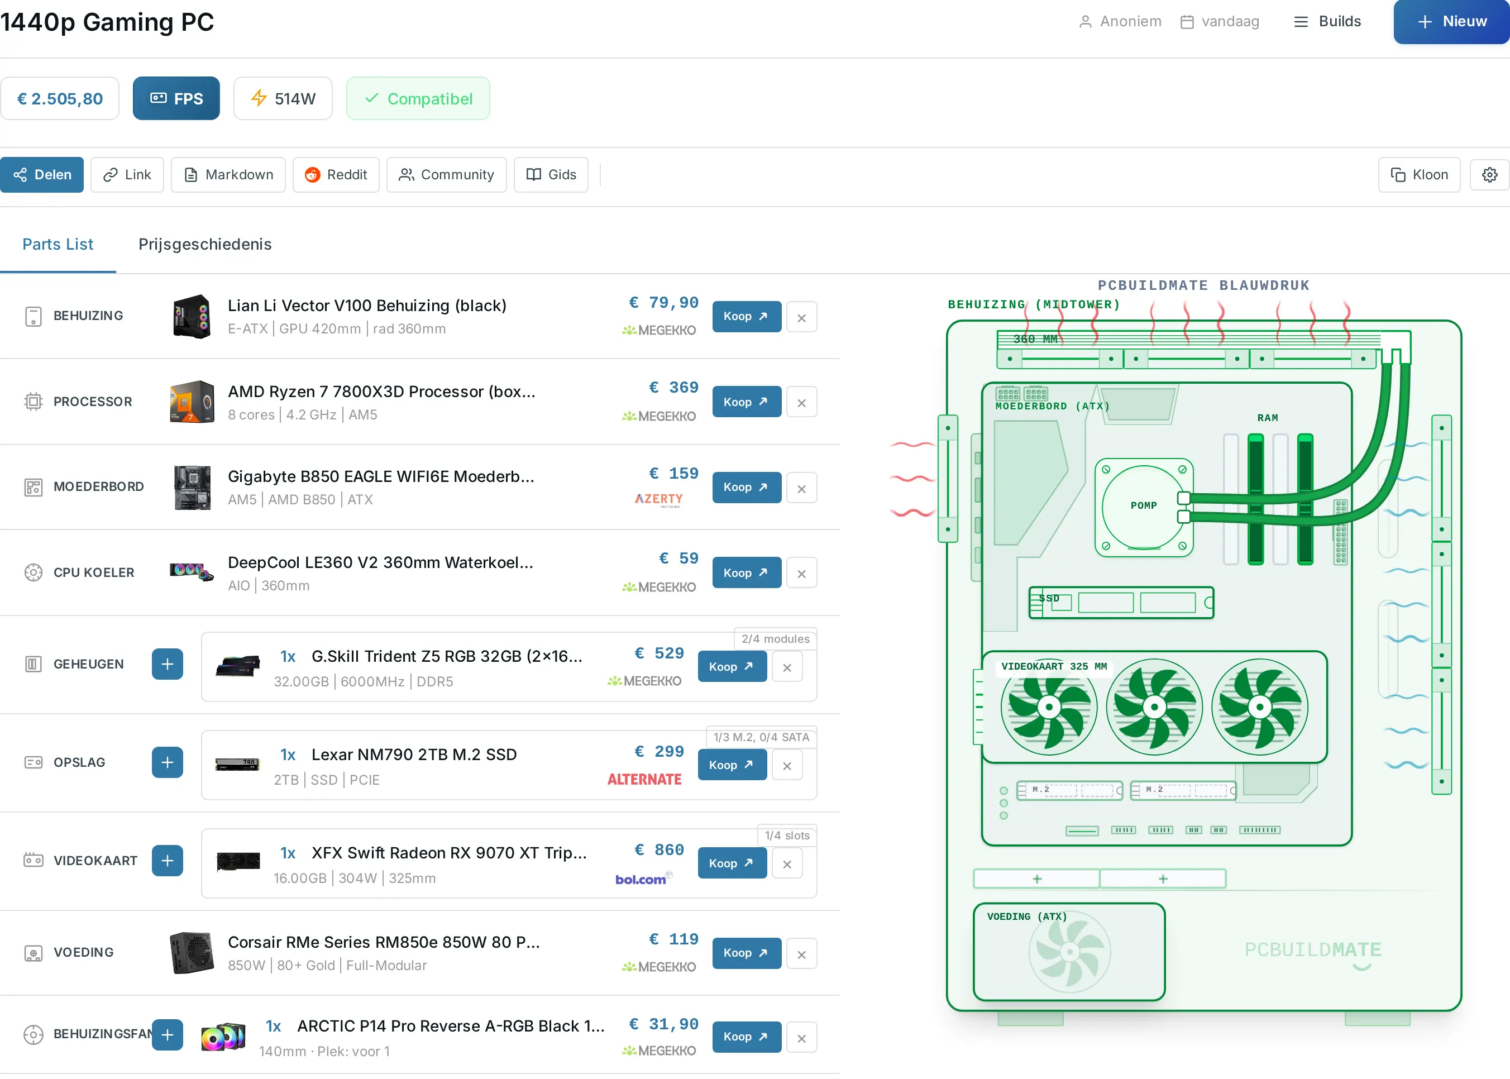This screenshot has height=1079, width=1510.
Task: Open the FPS estimate panel
Action: click(176, 98)
